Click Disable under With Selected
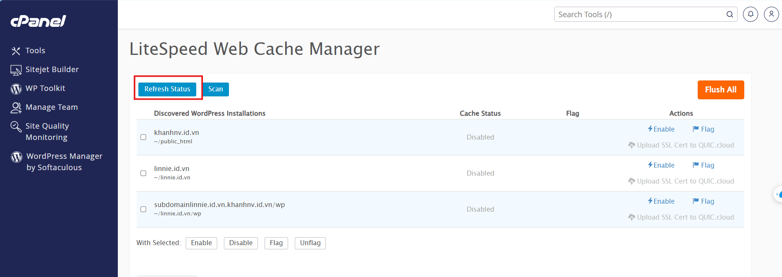Image resolution: width=782 pixels, height=277 pixels. (241, 243)
